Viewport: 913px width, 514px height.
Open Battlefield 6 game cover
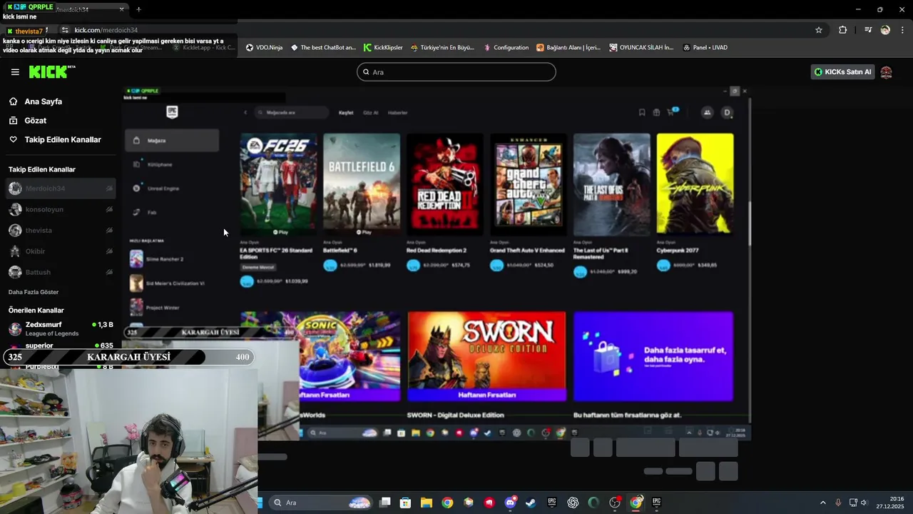point(362,184)
